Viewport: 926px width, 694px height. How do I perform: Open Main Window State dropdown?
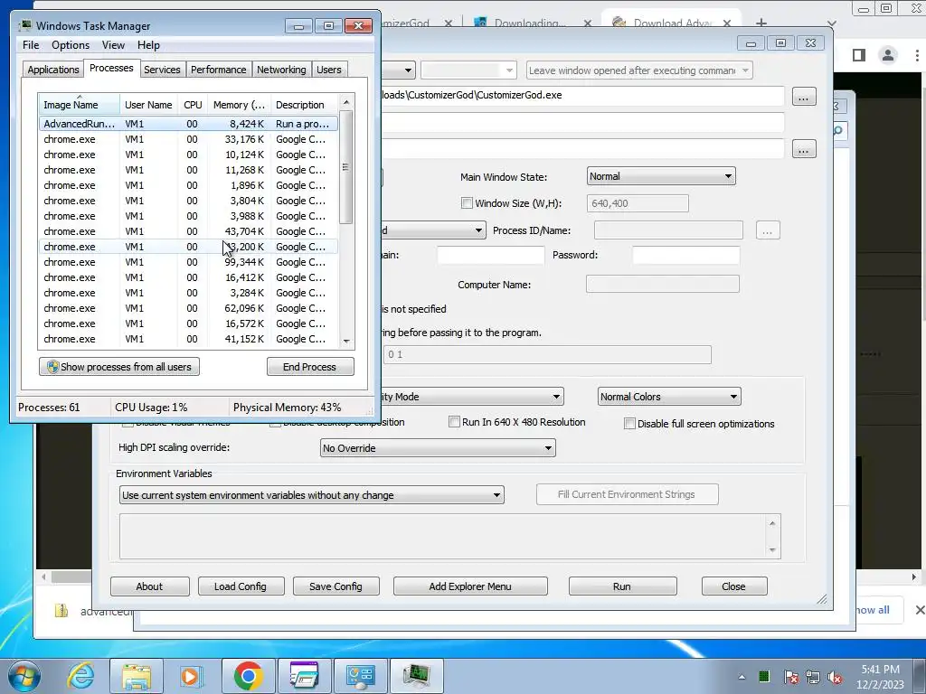[661, 176]
